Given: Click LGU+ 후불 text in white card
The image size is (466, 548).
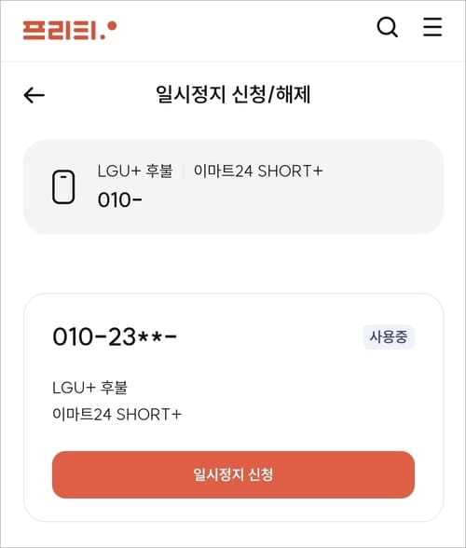Looking at the screenshot, I should coord(89,388).
